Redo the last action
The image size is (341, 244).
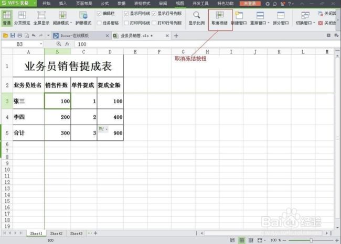click(x=41, y=36)
